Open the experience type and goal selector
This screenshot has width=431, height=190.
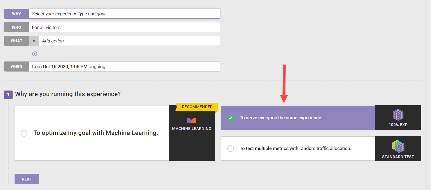[x=124, y=13]
